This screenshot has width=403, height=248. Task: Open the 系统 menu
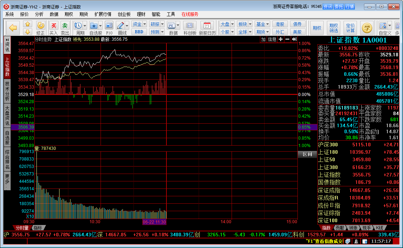(x=10, y=15)
